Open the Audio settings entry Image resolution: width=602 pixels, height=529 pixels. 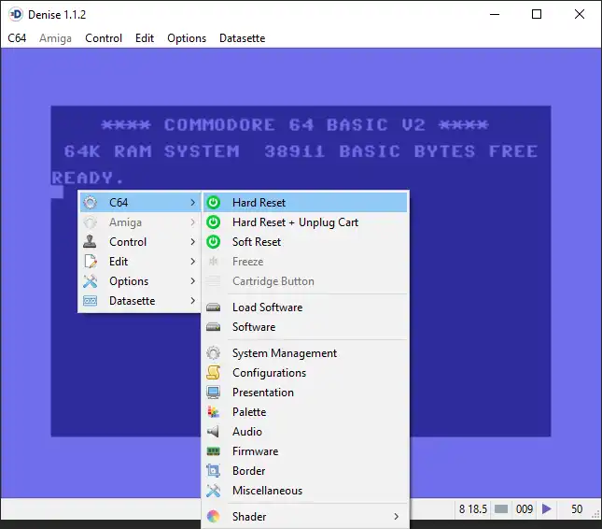point(305,432)
